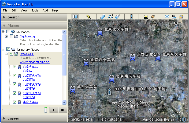Click train icon beside 北京西火车站 in Places list

point(19,76)
